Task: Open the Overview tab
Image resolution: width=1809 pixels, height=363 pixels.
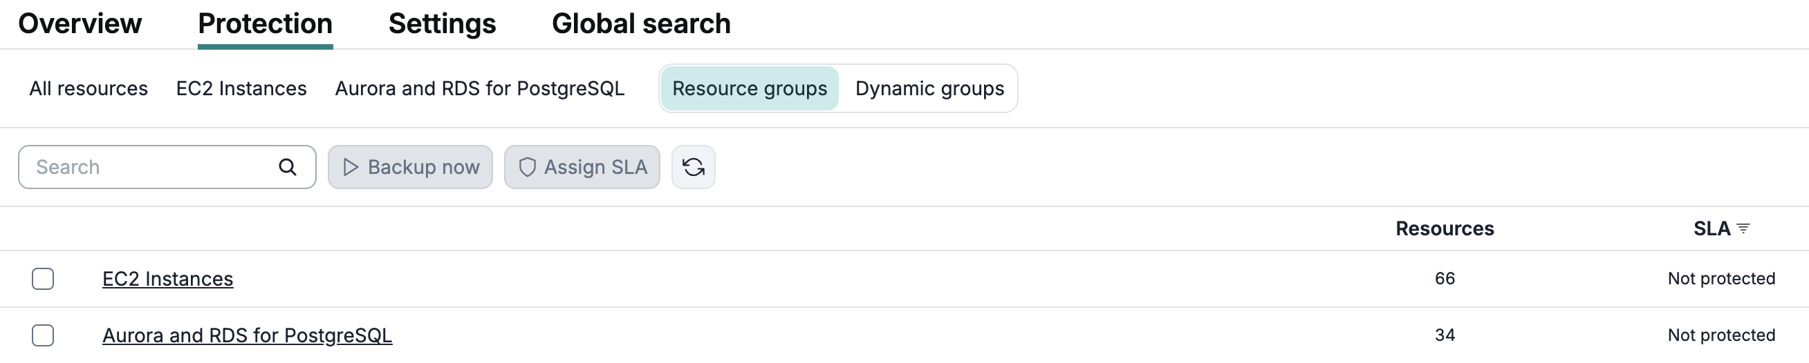Action: tap(80, 24)
